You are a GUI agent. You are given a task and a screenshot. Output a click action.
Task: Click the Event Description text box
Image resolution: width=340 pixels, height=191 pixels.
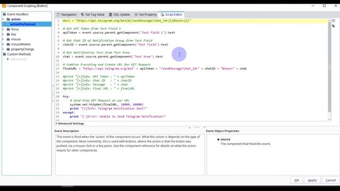tap(130, 155)
